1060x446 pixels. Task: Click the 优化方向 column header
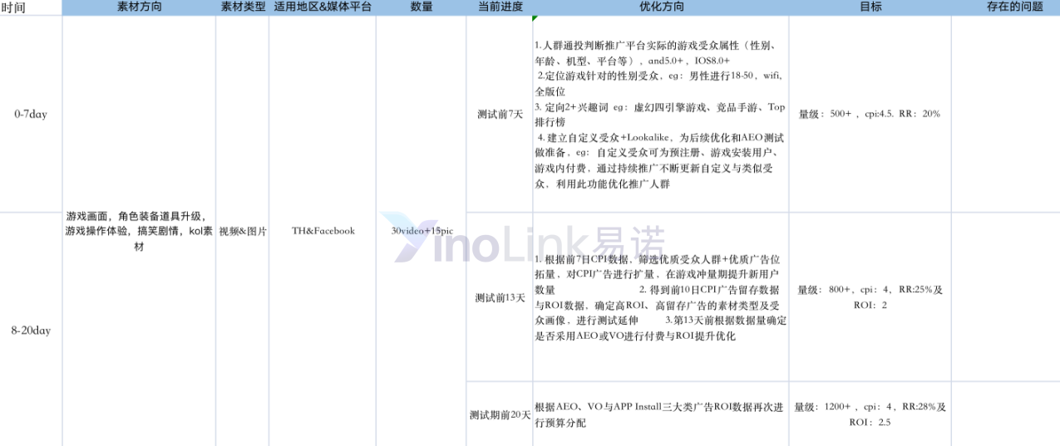[x=660, y=7]
